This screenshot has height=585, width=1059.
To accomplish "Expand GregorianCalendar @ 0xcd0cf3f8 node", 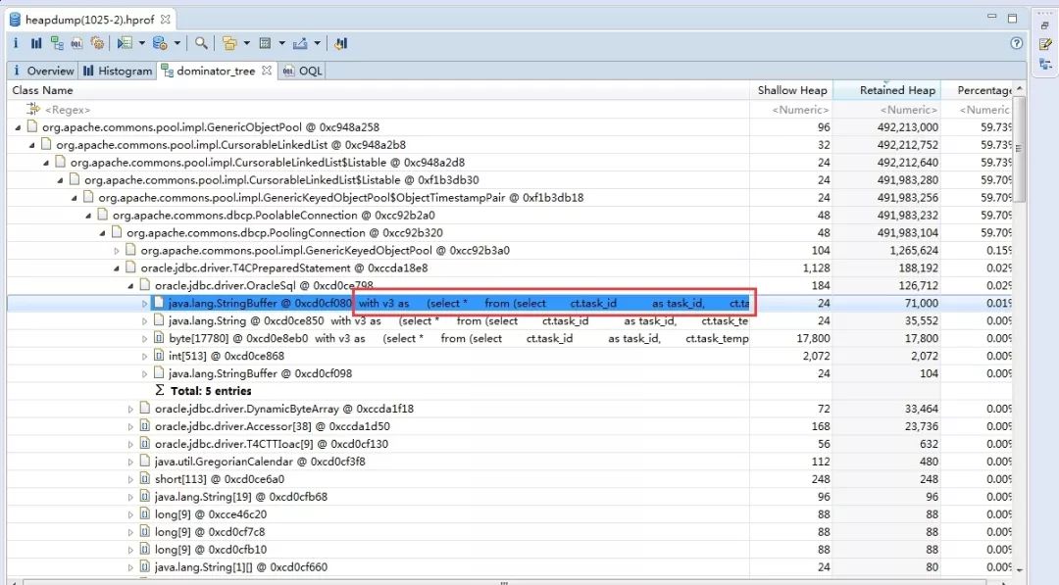I will coord(131,462).
